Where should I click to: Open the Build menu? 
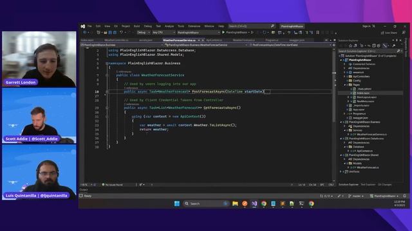(x=136, y=26)
